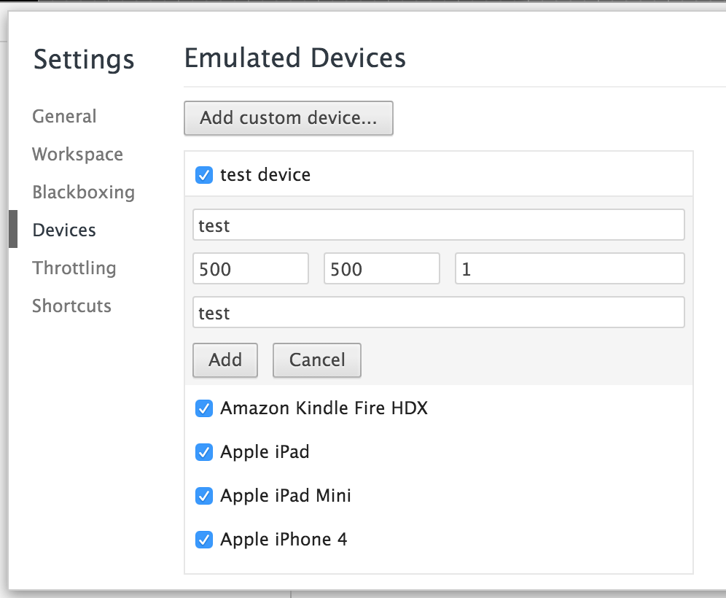Click the device name field above the dimensions
Viewport: 726px width, 598px height.
click(438, 225)
